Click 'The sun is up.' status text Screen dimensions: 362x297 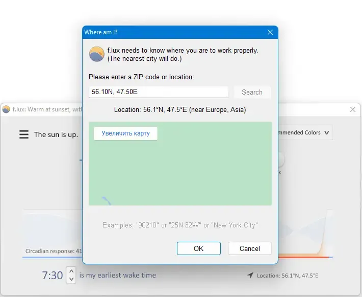point(56,134)
